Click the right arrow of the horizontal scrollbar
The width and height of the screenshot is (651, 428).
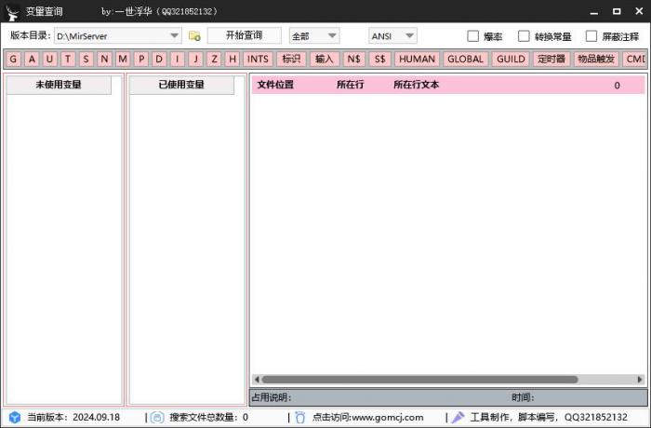(639, 380)
